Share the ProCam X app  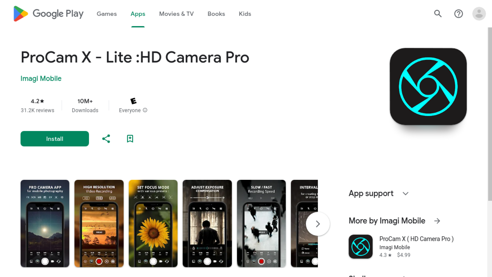pyautogui.click(x=106, y=139)
